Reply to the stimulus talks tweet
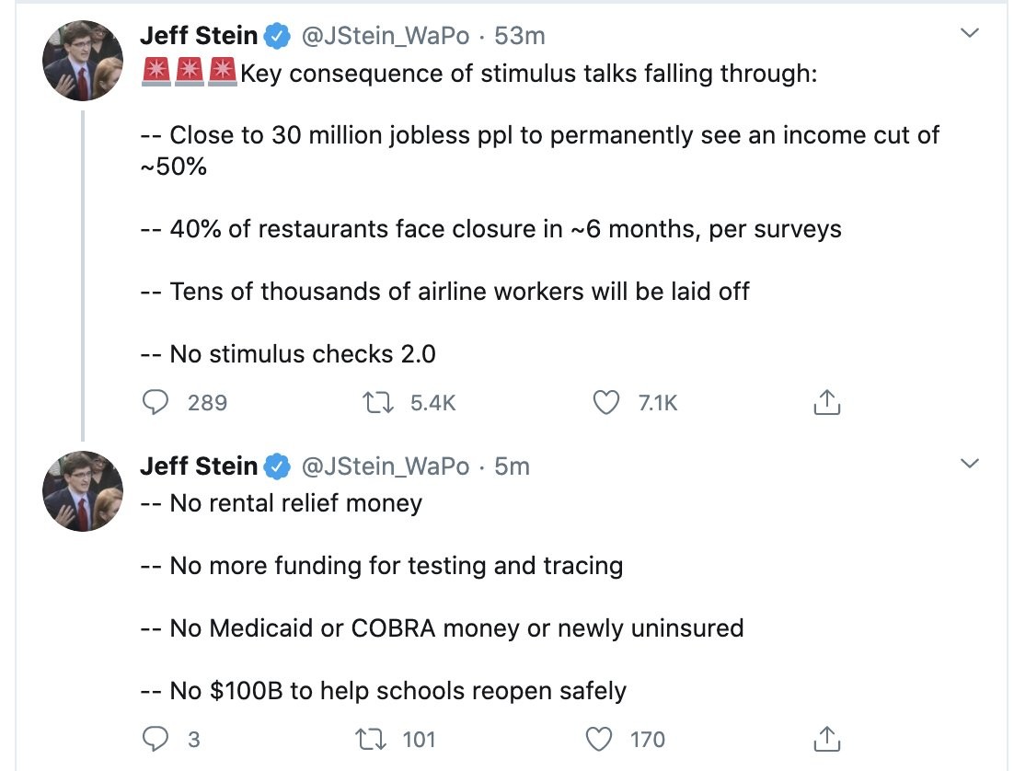Screen dimensions: 1014x771 pyautogui.click(x=157, y=402)
